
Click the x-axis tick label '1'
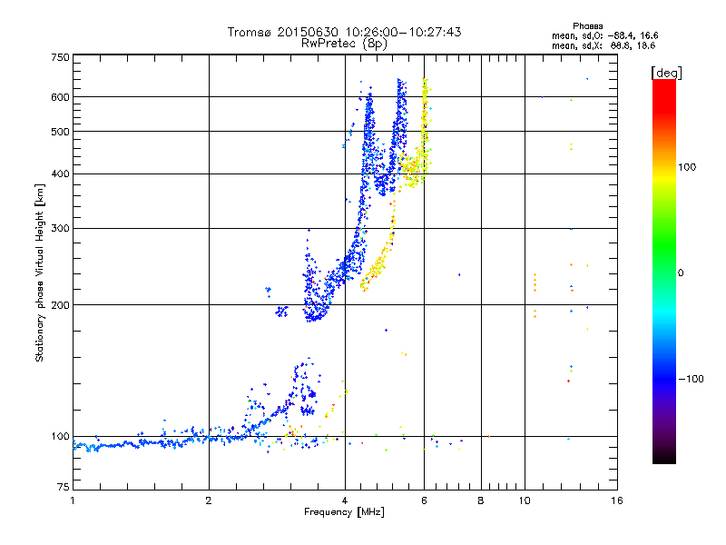click(73, 500)
